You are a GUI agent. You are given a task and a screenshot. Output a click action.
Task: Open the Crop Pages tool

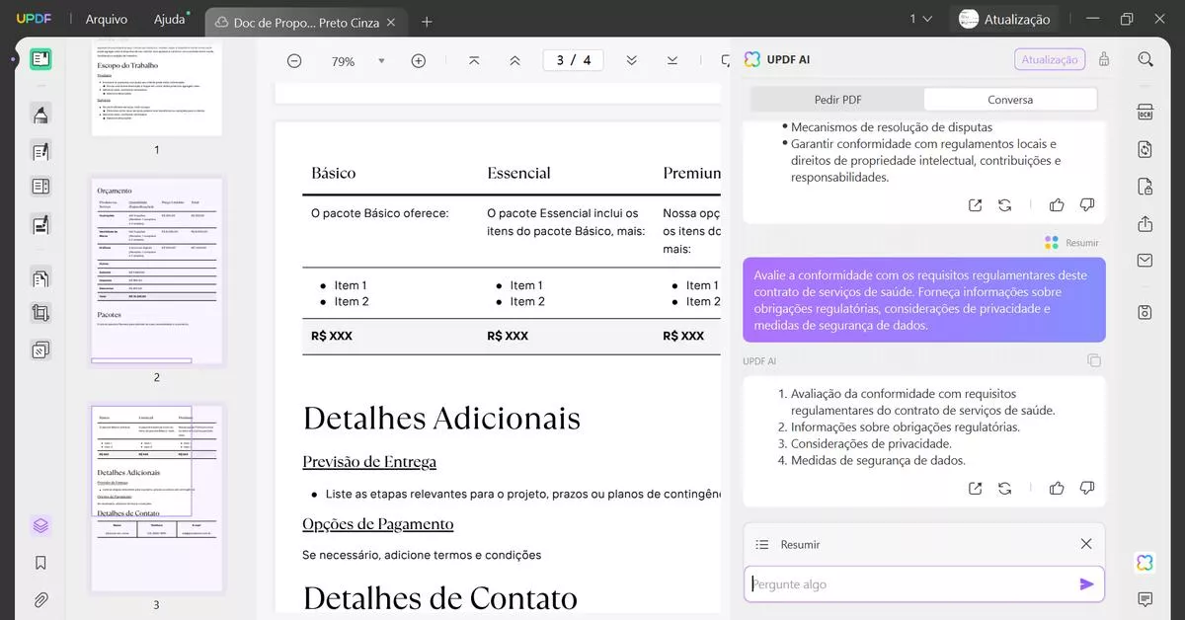coord(40,314)
